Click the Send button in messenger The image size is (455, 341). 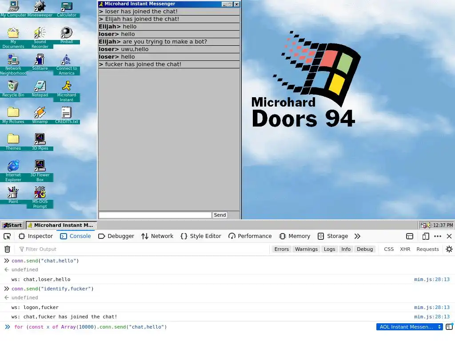point(220,215)
